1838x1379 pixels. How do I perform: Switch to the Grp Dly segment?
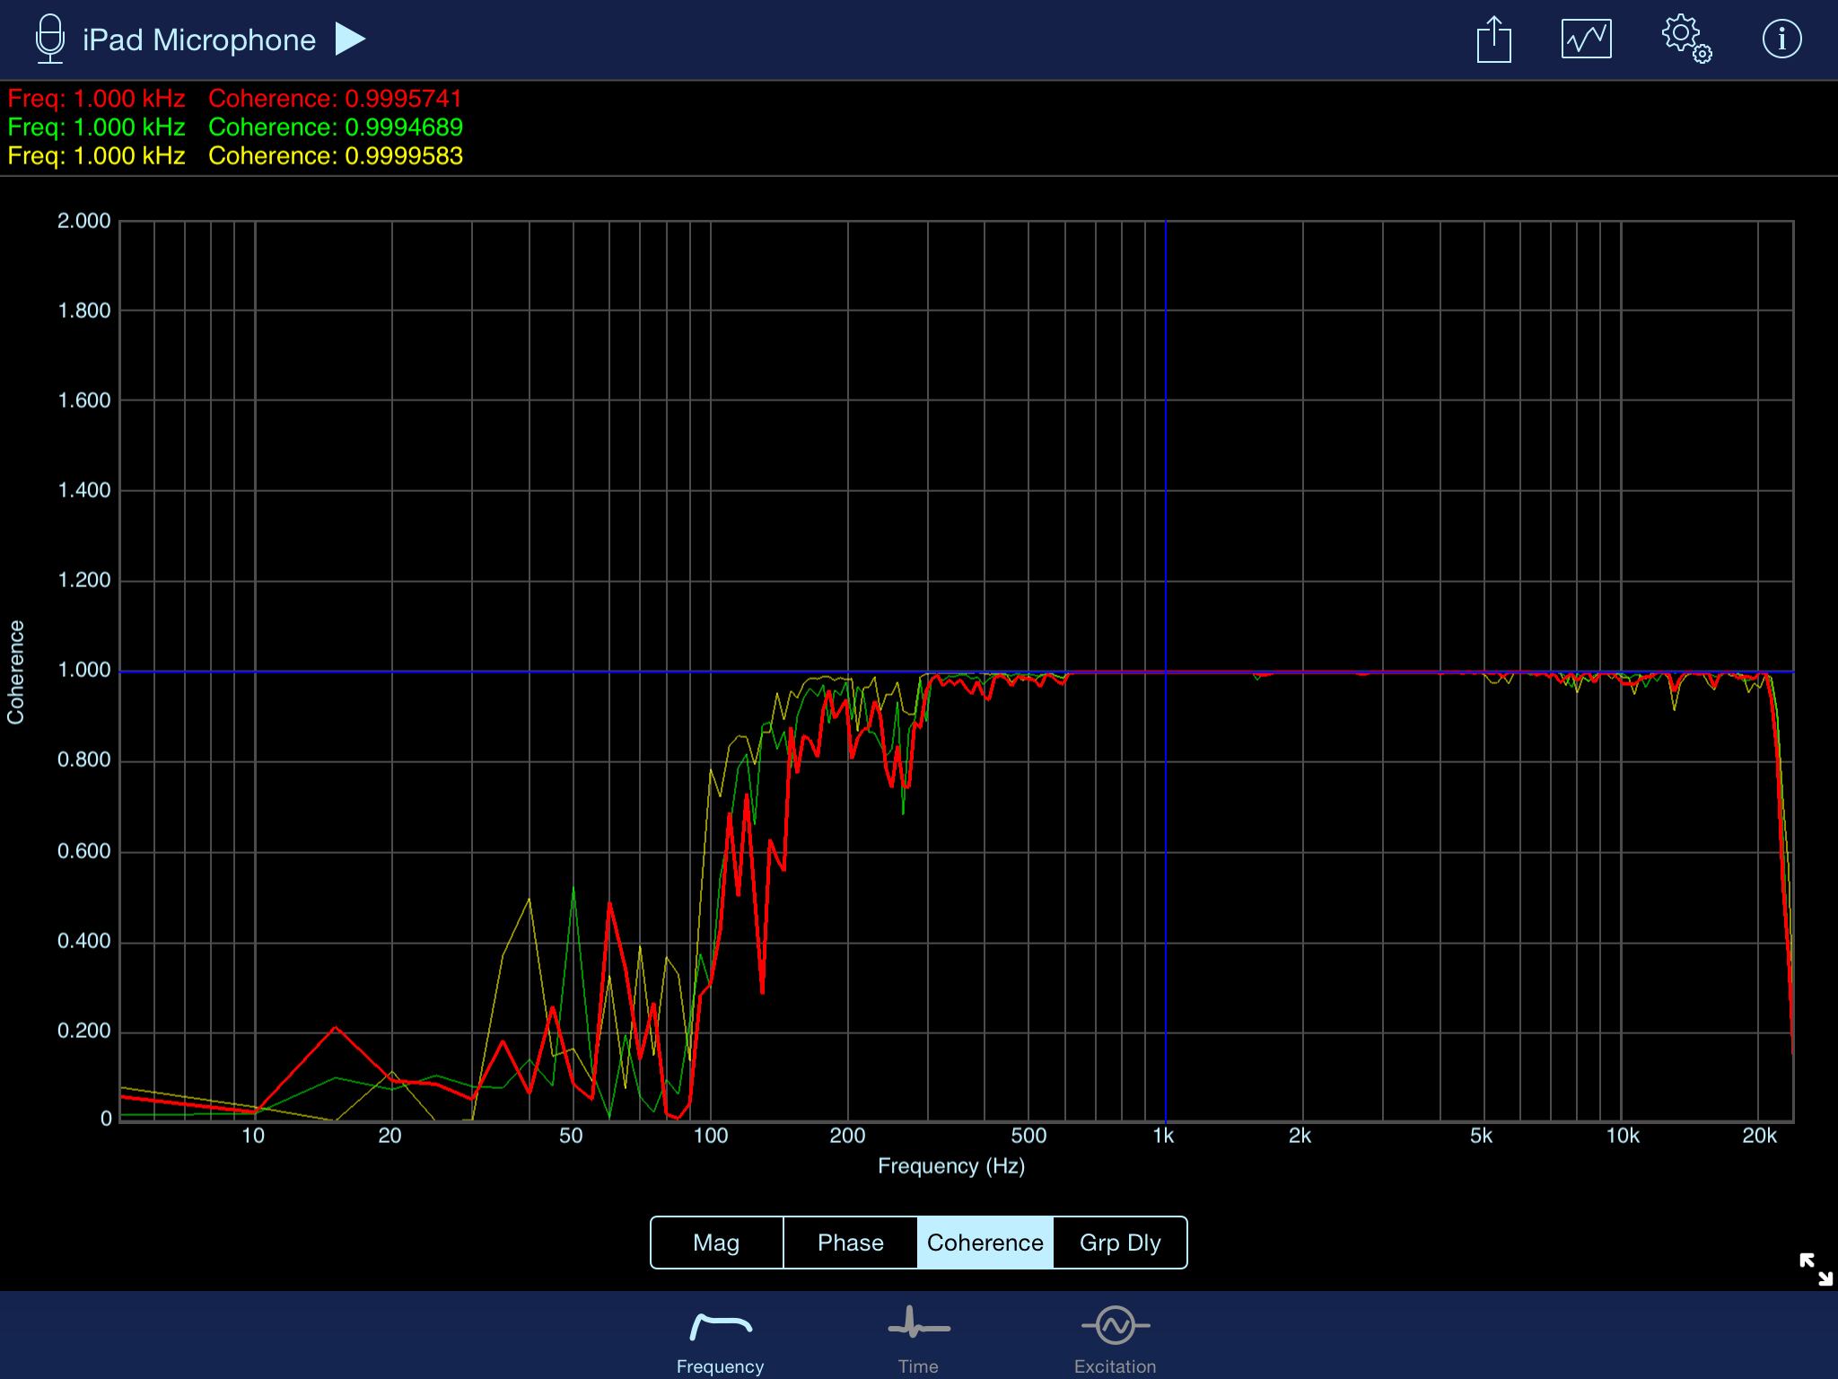pos(1120,1243)
